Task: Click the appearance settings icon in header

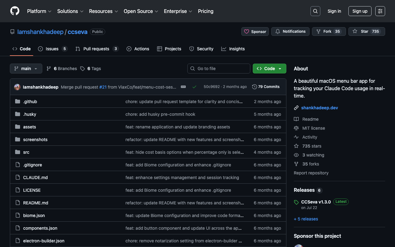Action: click(380, 11)
